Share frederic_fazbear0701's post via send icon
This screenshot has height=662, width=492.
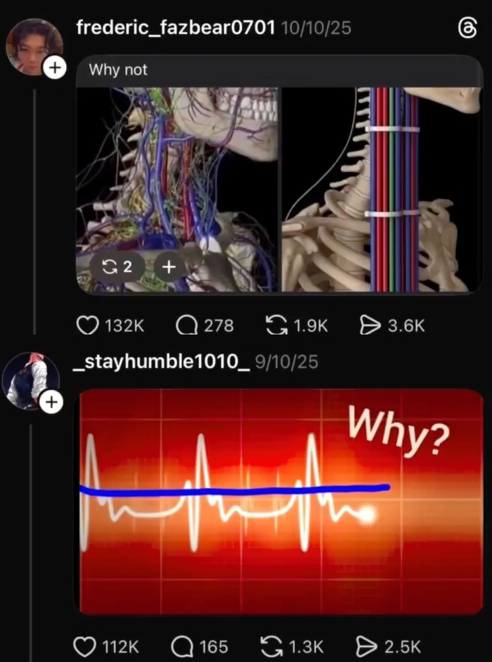pos(370,326)
